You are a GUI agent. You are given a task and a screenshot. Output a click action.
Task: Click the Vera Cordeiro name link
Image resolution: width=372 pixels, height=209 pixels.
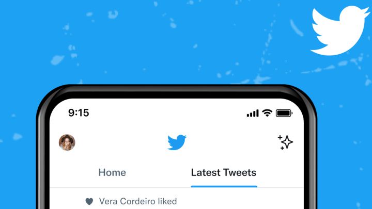(127, 201)
